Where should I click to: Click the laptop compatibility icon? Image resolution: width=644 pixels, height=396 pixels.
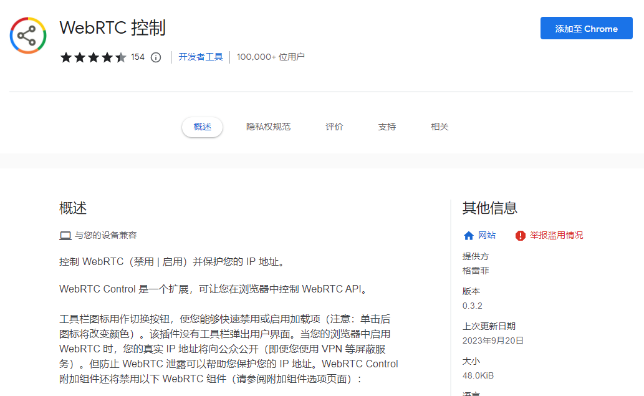point(65,235)
